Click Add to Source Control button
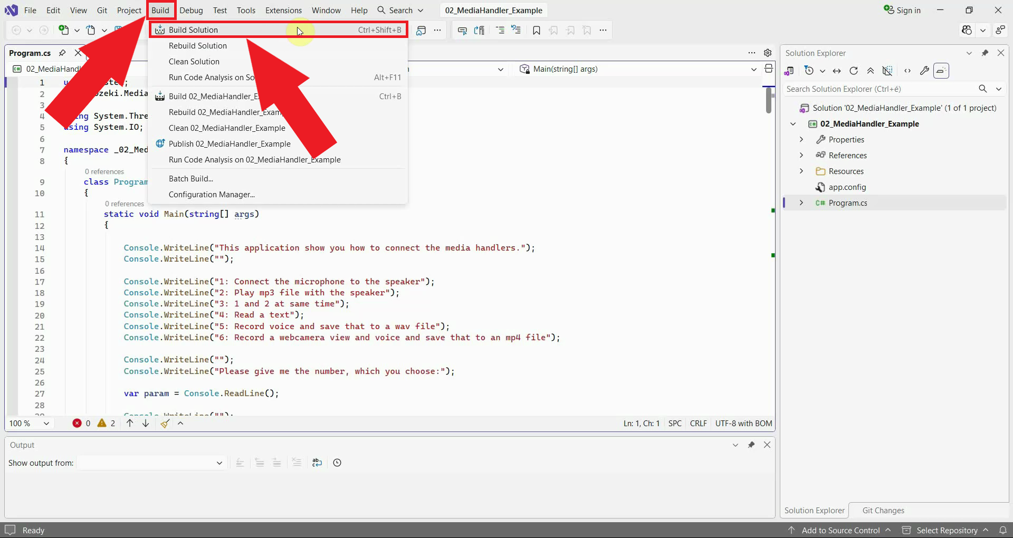This screenshot has width=1013, height=538. [x=839, y=530]
